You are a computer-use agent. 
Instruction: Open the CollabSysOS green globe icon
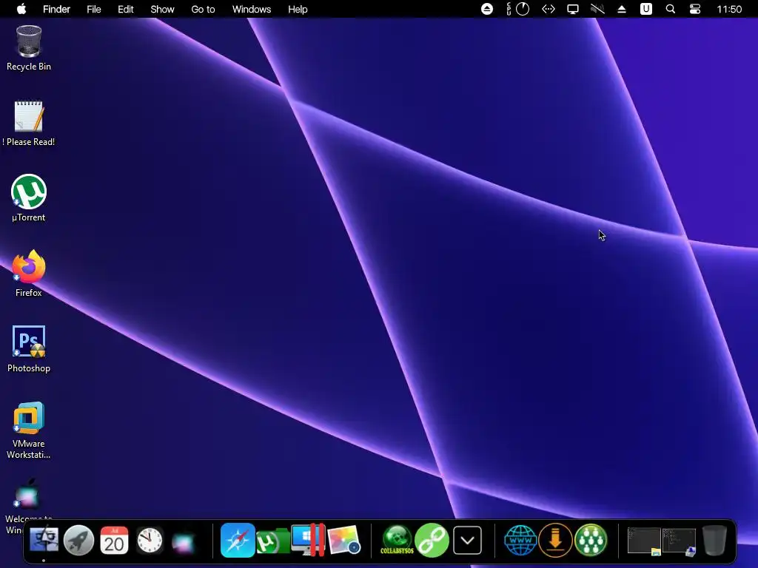397,540
